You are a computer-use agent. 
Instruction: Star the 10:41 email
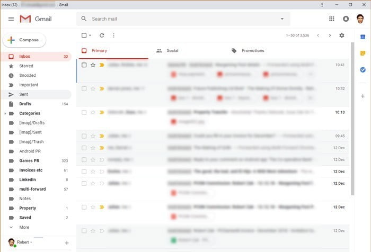point(93,65)
